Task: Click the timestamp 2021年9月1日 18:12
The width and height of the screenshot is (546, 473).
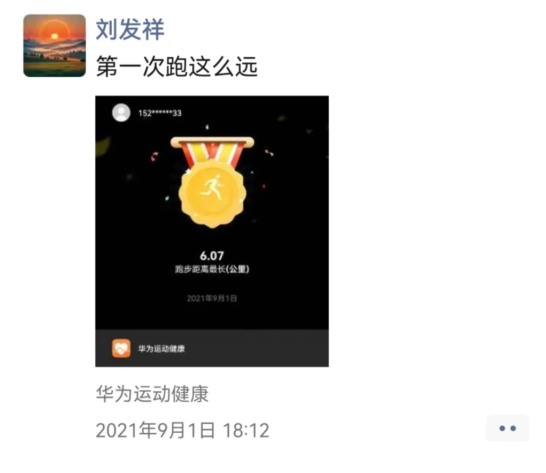Action: 182,430
